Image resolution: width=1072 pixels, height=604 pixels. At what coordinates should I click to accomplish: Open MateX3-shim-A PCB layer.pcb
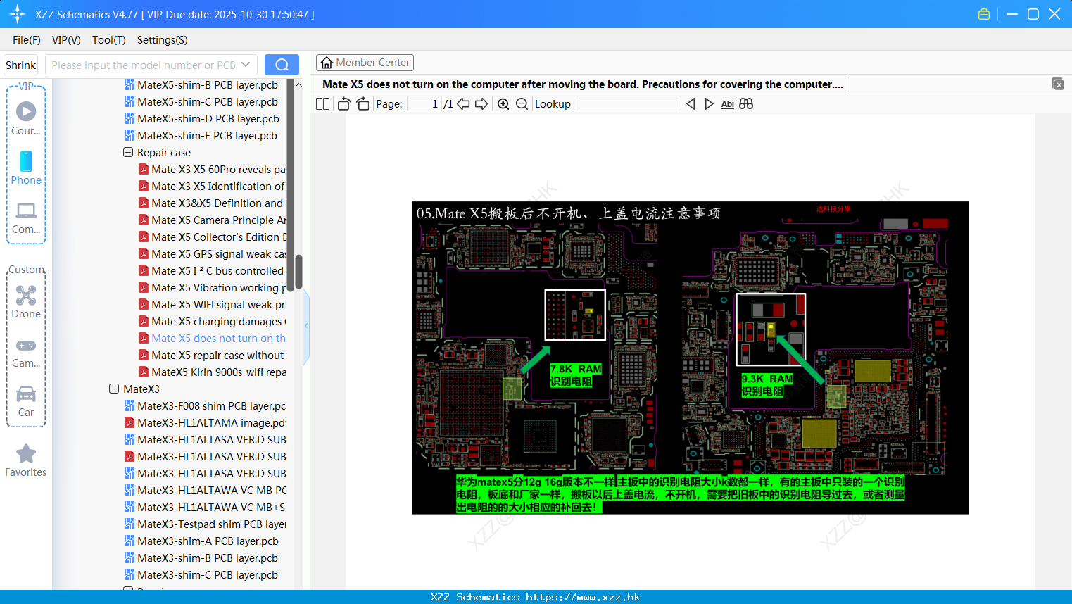pos(201,541)
